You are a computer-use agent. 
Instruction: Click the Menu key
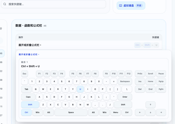[116, 112]
